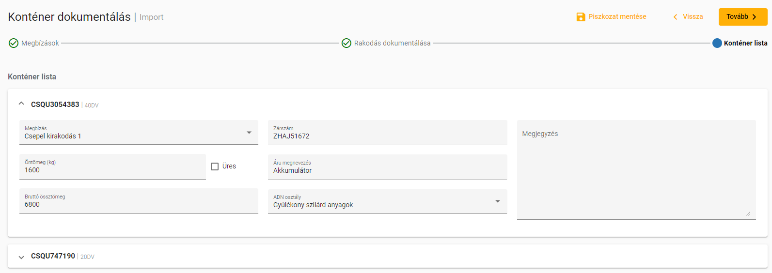Go to the Megbízások step
Viewport: 772px width, 273px height.
click(40, 43)
